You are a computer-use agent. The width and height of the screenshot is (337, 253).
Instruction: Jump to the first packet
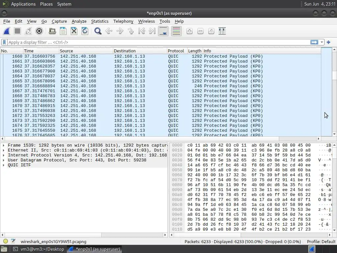pyautogui.click(x=142, y=31)
